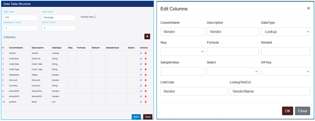Focus the Table Name field PurOrder
The height and width of the screenshot is (121, 315).
click(59, 18)
